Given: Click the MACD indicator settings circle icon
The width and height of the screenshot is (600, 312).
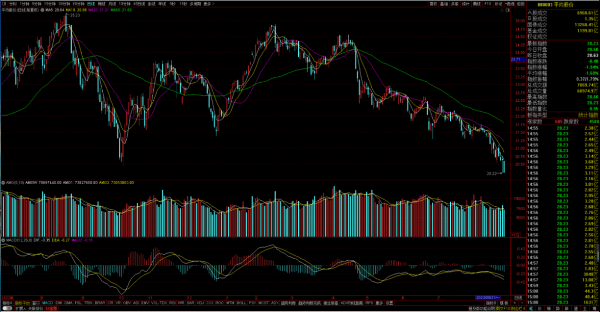Looking at the screenshot, I should point(3,240).
